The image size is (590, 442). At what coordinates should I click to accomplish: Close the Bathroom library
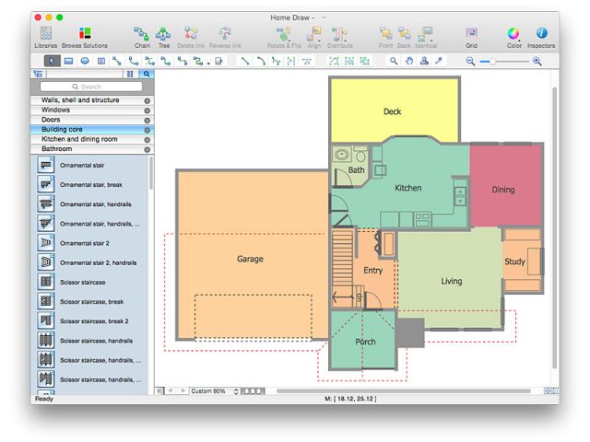pyautogui.click(x=147, y=149)
